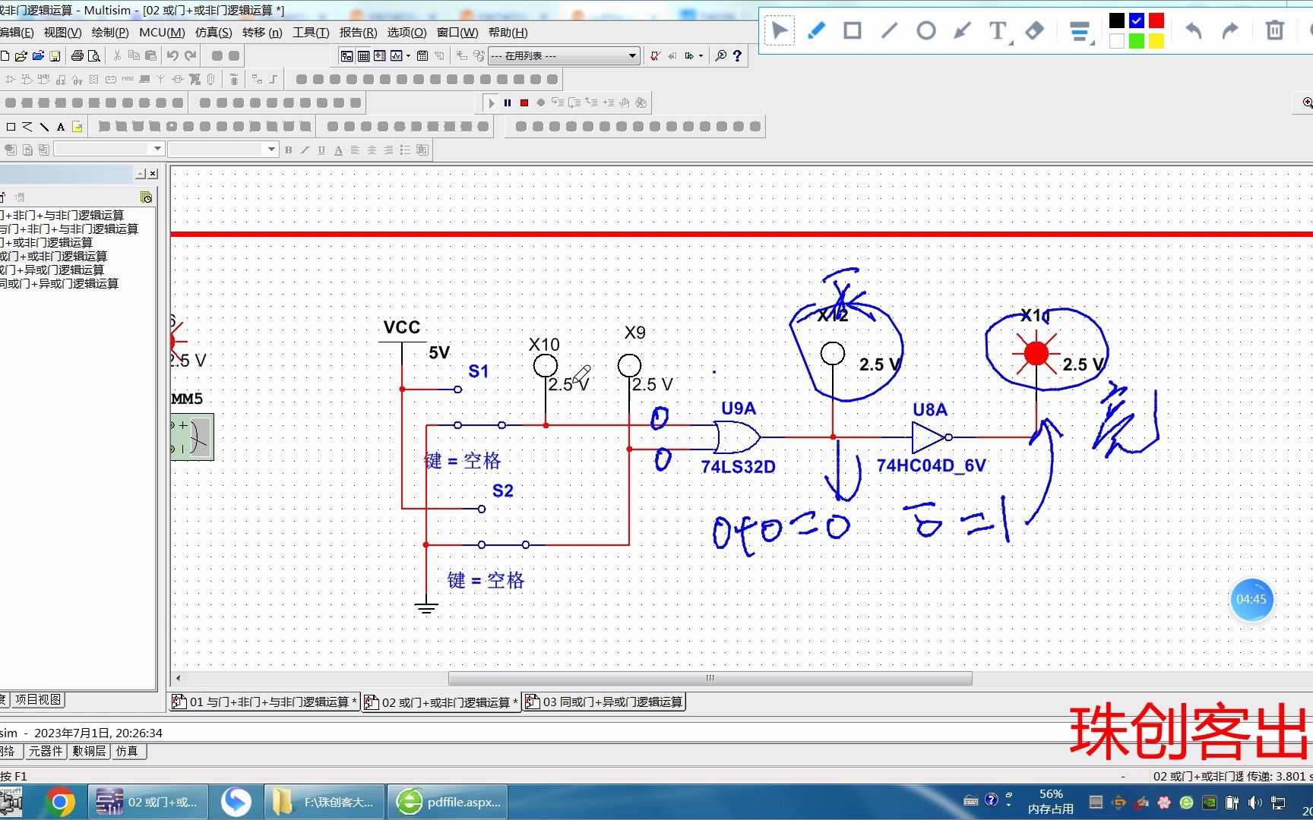Image resolution: width=1313 pixels, height=820 pixels.
Task: Open the 仿真(S) menu
Action: (x=214, y=32)
